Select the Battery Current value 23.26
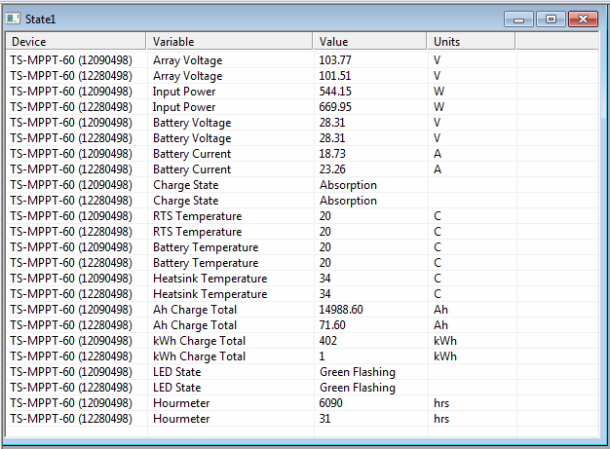 (332, 169)
